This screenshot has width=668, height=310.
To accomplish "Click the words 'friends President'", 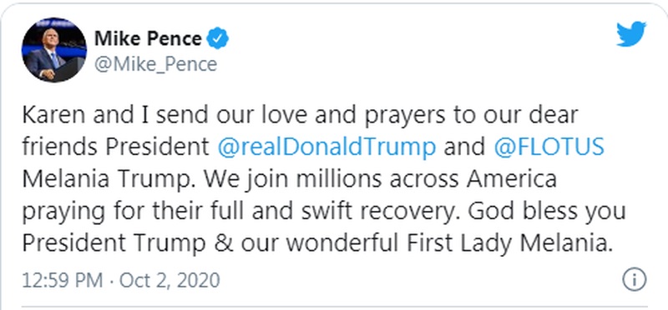I will pos(116,147).
